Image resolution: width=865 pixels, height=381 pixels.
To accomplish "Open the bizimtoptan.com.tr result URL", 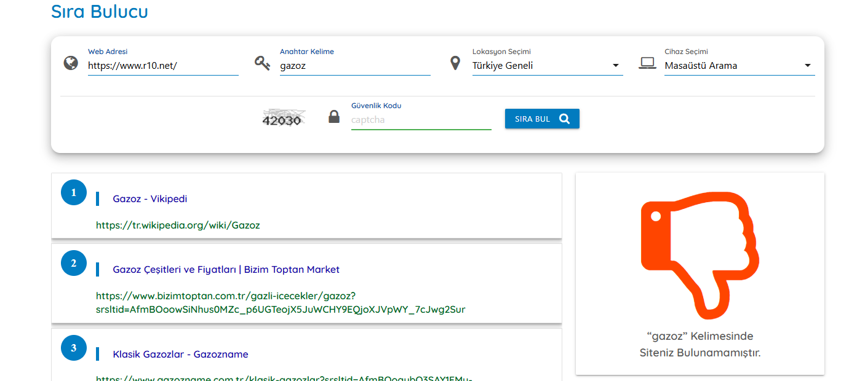I will pos(281,303).
